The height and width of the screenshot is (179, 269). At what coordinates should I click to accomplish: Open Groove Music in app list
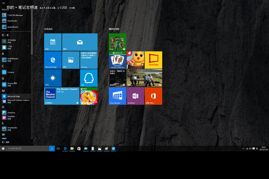pyautogui.click(x=16, y=84)
